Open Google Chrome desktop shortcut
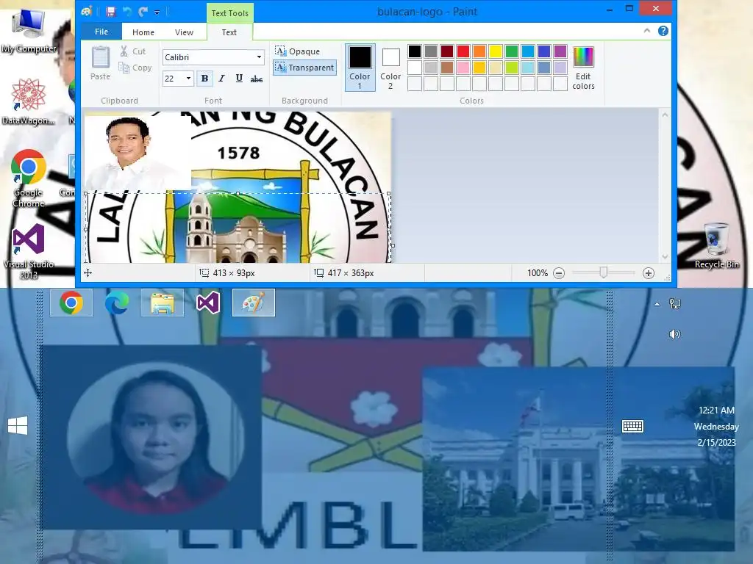 pyautogui.click(x=29, y=178)
